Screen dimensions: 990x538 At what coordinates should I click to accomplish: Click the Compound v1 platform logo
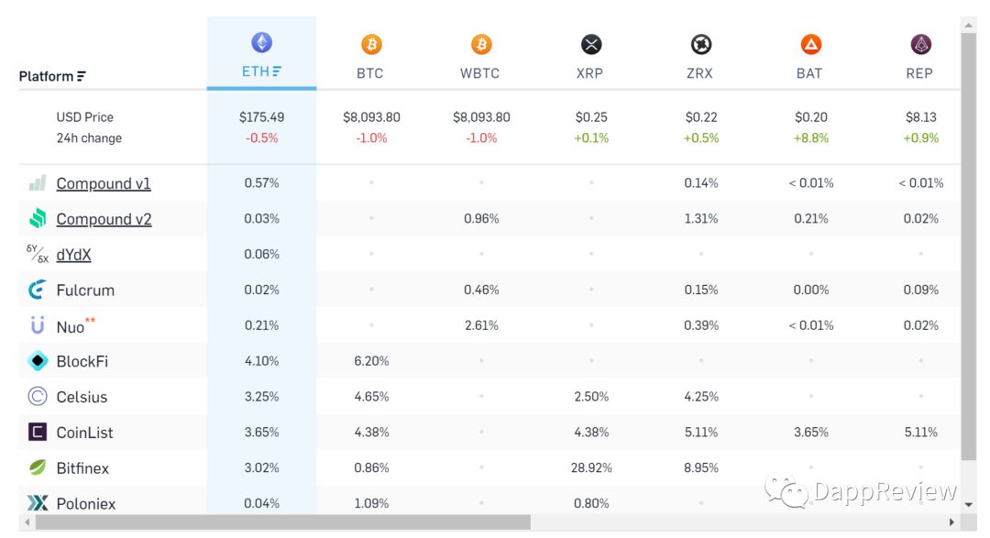tap(38, 183)
